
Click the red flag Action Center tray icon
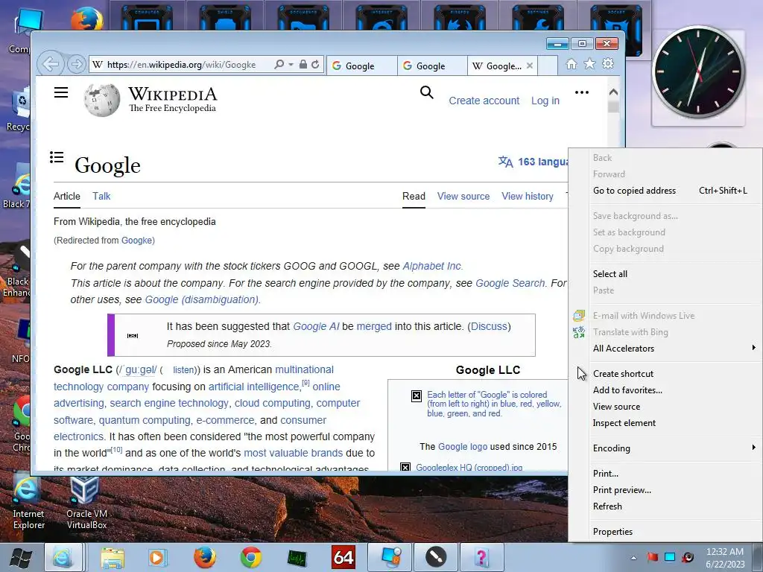tap(652, 557)
